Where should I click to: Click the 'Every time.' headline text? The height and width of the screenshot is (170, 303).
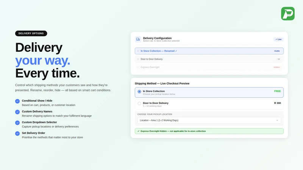[47, 73]
